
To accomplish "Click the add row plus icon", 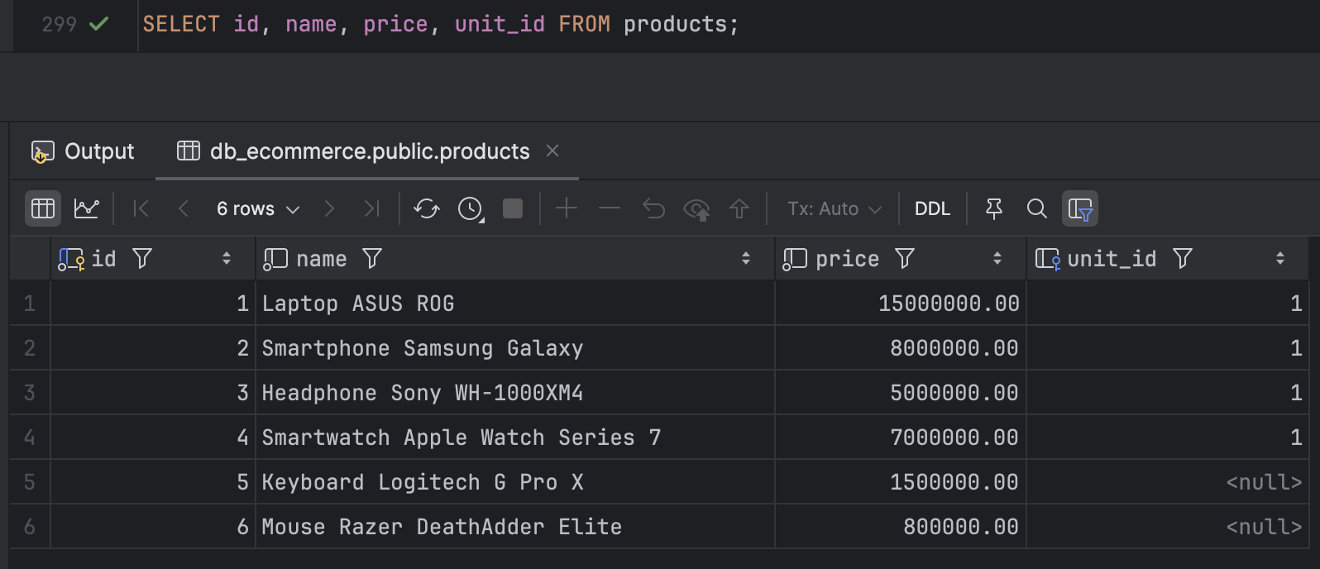I will 567,208.
